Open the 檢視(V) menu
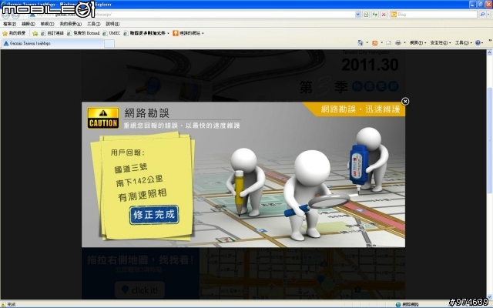Screen dimensions: 493x308 (47, 24)
